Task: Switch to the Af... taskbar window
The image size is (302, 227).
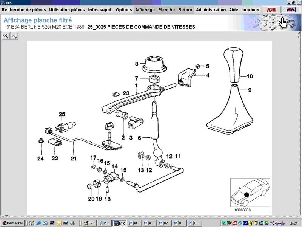Action: click(x=135, y=223)
